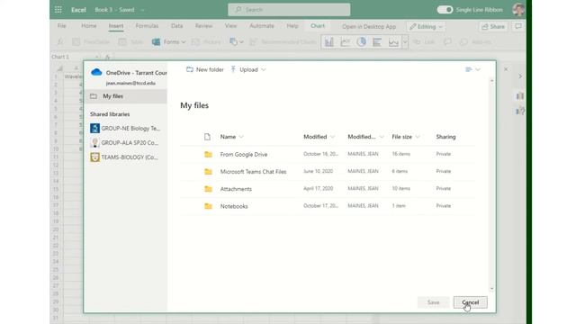Click the dialog scrollbar down arrow
Image resolution: width=576 pixels, height=324 pixels.
[x=492, y=289]
